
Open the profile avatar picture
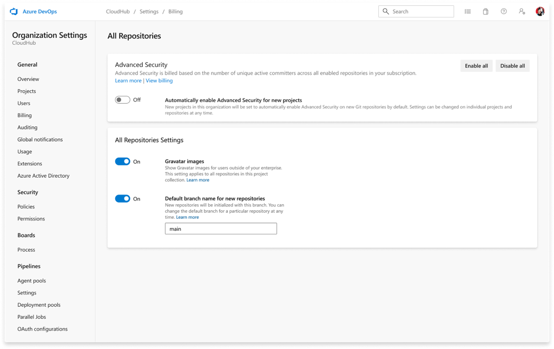pyautogui.click(x=539, y=11)
